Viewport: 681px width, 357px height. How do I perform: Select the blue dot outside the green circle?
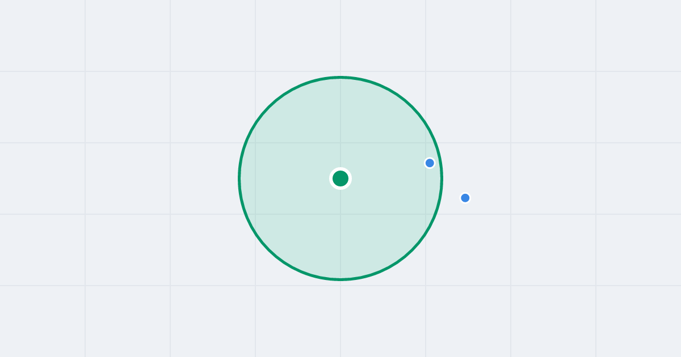[465, 198]
